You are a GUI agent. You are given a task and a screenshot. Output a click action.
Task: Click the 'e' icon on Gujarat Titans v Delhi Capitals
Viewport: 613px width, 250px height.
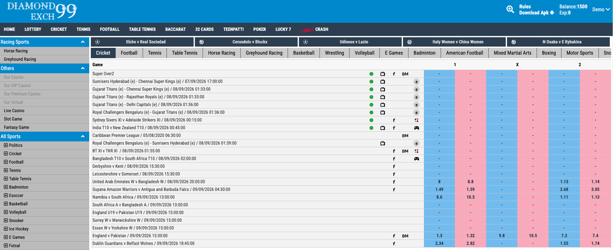[416, 105]
